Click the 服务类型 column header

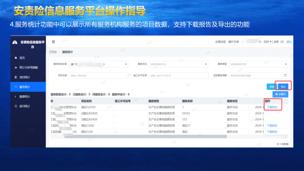click(154, 101)
